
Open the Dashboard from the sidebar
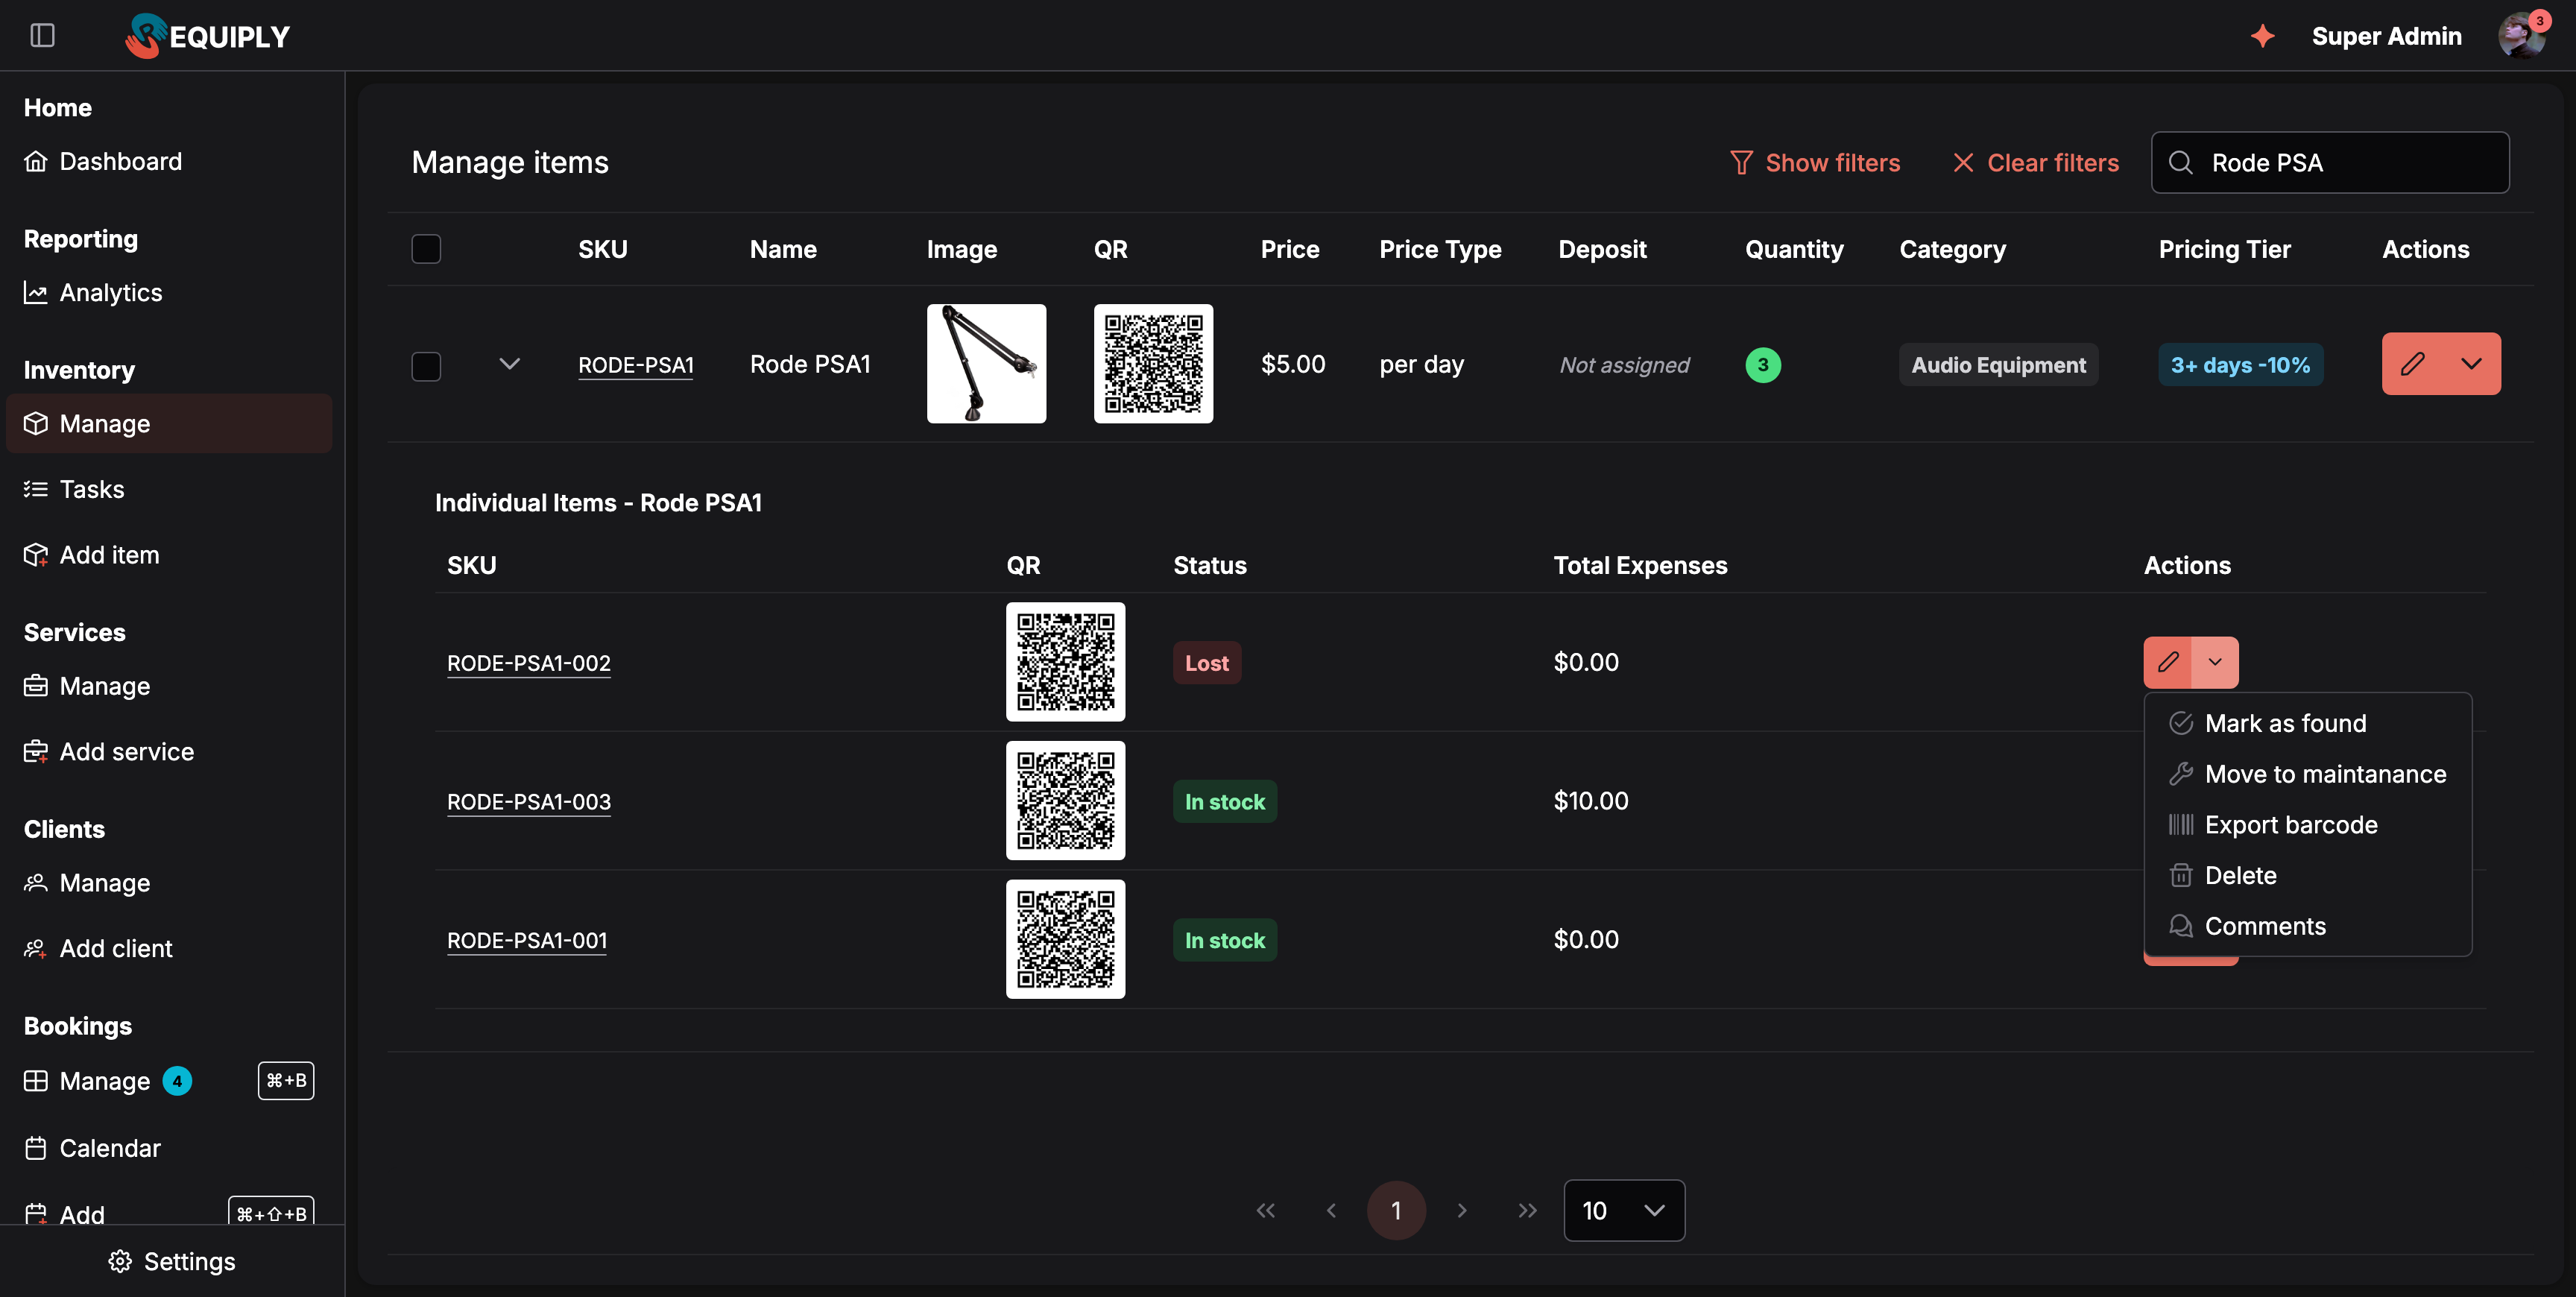103,161
